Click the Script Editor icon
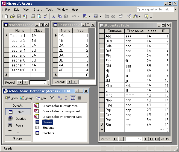This screenshot has height=152, width=179. (113, 16)
